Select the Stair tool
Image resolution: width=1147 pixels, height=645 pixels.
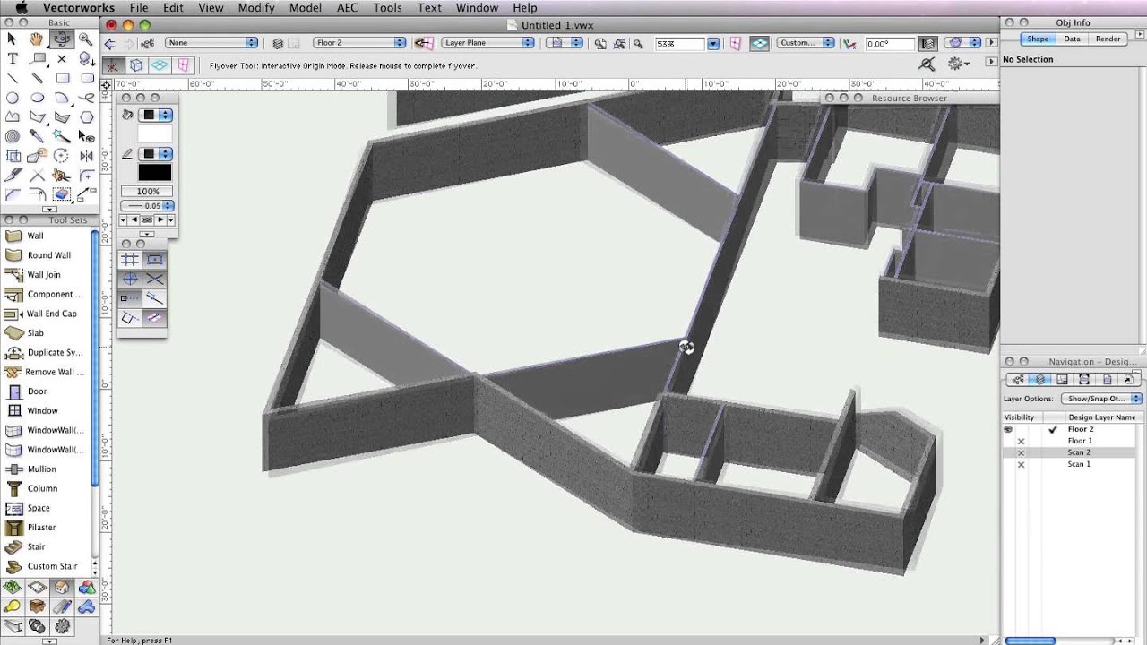(x=13, y=546)
